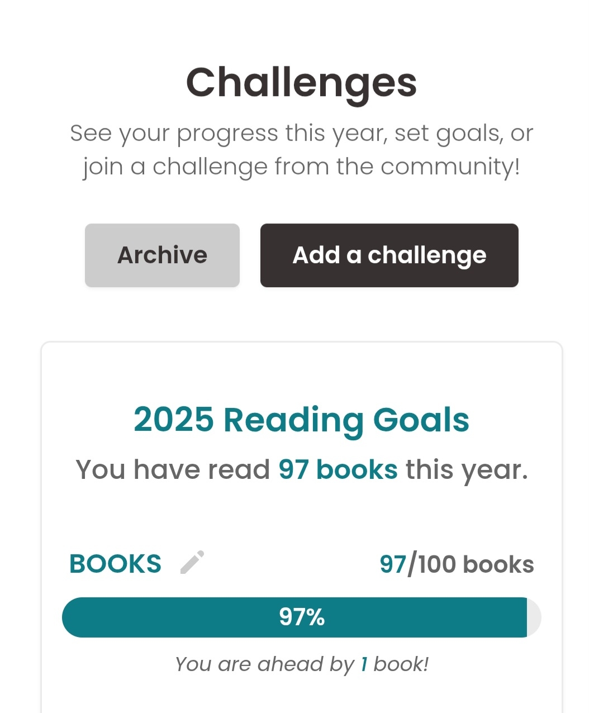Click the "You have read" text
Viewport: 589px width, 713px height.
tap(173, 469)
